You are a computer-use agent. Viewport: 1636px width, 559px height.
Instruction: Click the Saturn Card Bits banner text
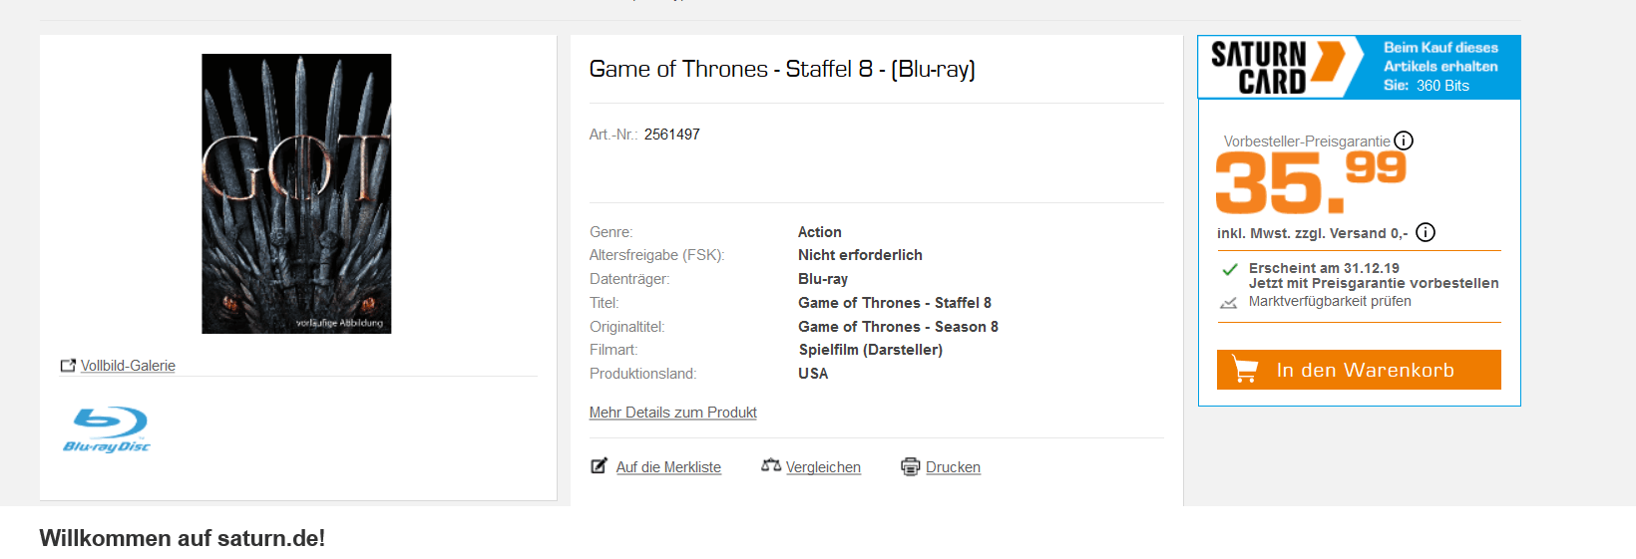(x=1440, y=67)
